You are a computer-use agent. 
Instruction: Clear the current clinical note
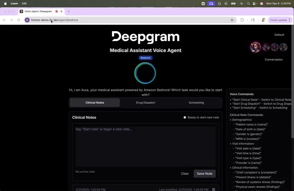coord(185,173)
